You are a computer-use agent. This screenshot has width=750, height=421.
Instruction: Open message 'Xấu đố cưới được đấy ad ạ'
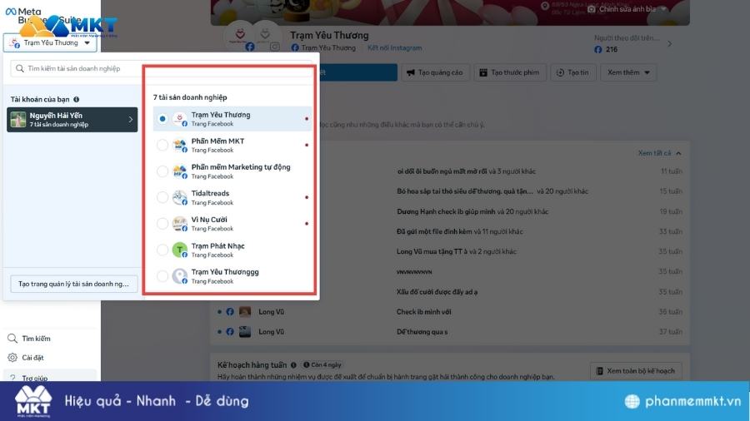click(x=437, y=292)
